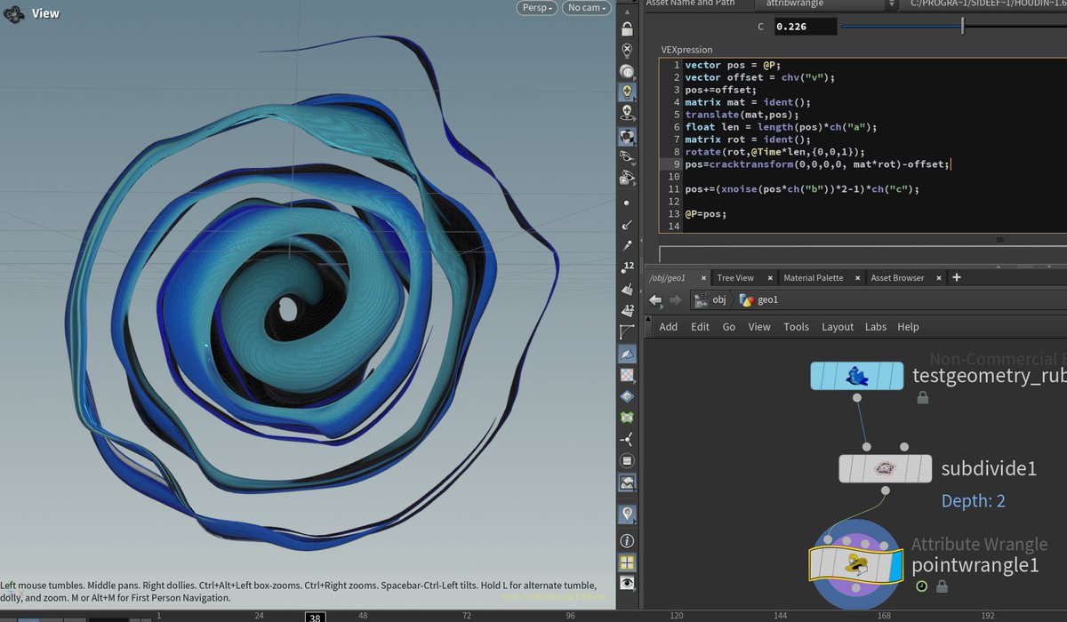Open the network editor View menu

tap(759, 327)
